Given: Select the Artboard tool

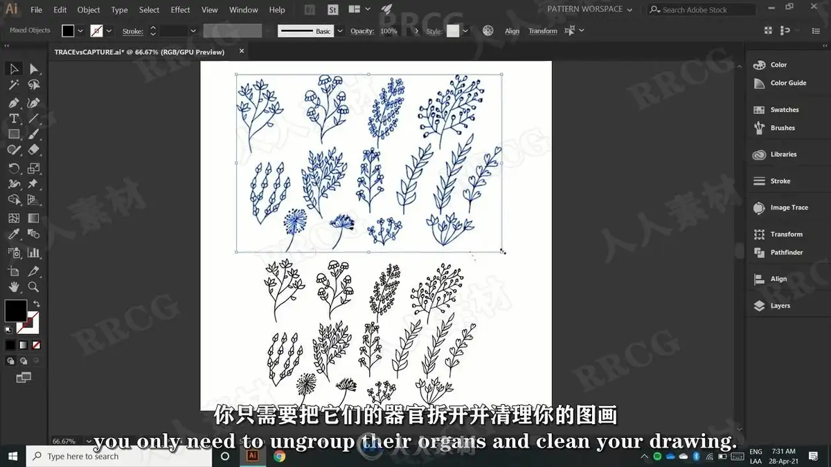Looking at the screenshot, I should [14, 271].
